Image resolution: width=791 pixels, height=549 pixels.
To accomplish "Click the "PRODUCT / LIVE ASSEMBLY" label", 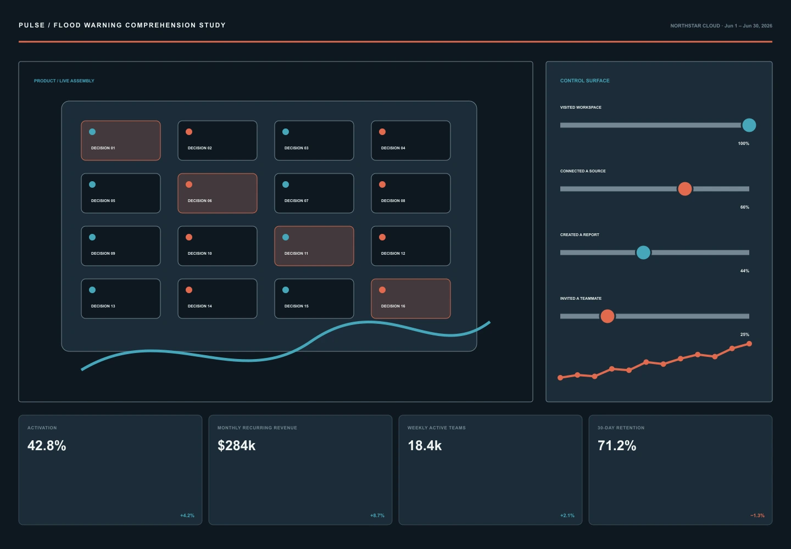I will 64,81.
